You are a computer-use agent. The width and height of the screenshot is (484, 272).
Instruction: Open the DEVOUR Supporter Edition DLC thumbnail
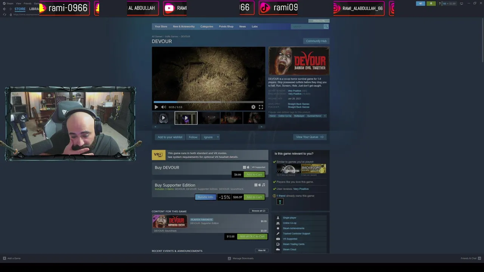click(x=170, y=221)
